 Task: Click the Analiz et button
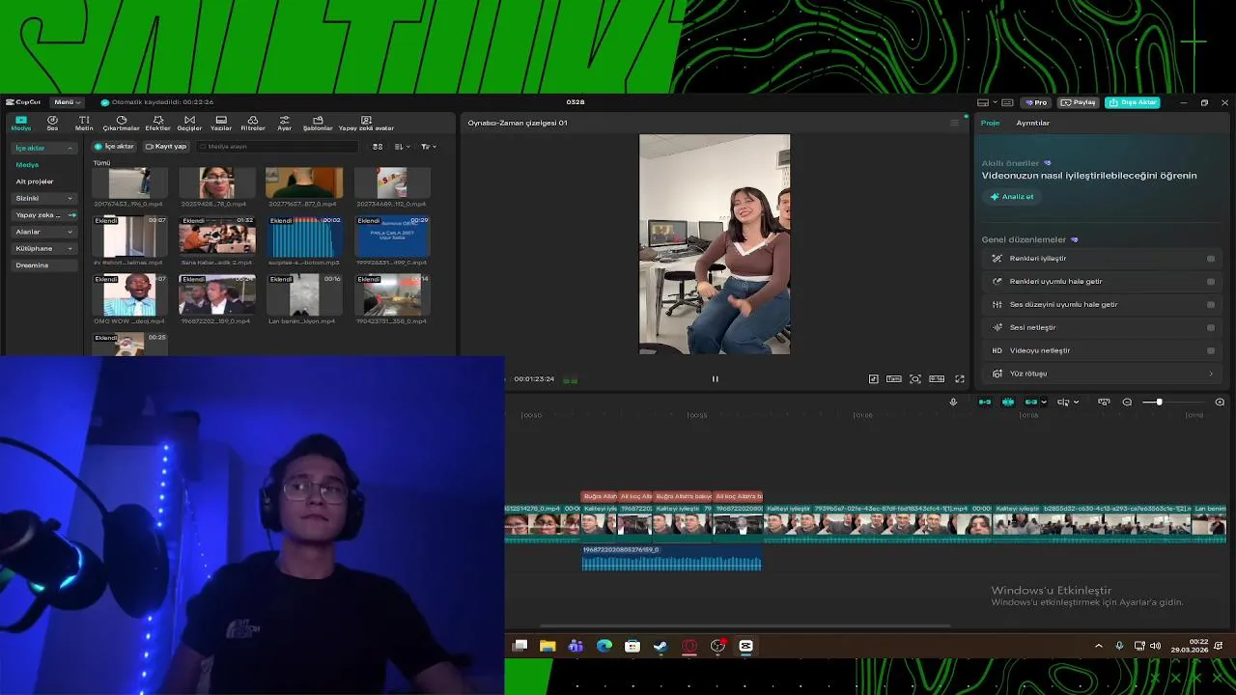pos(1011,197)
